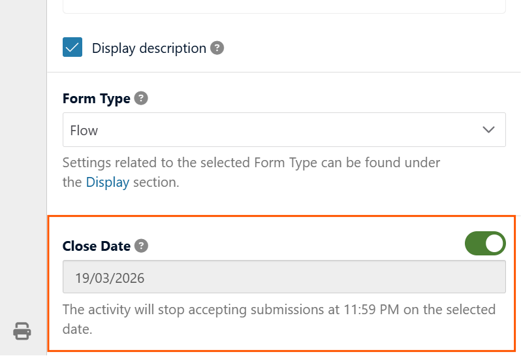This screenshot has height=356, width=521.
Task: Show the Close Date help tooltip
Action: 141,246
